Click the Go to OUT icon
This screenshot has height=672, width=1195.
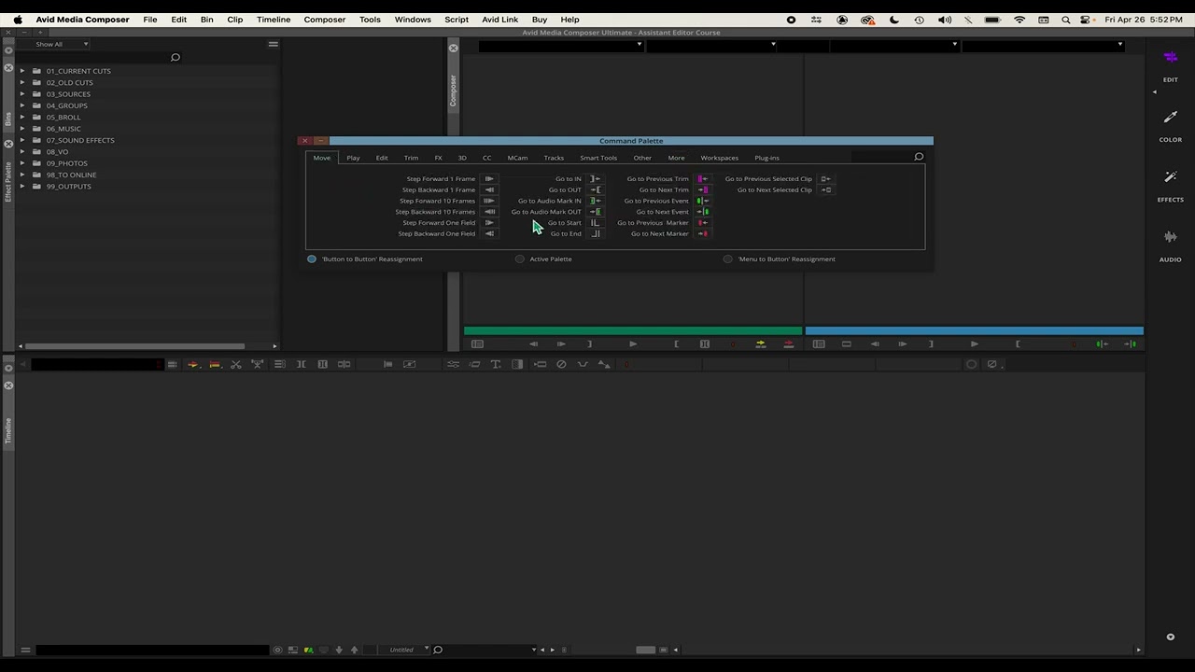(595, 189)
